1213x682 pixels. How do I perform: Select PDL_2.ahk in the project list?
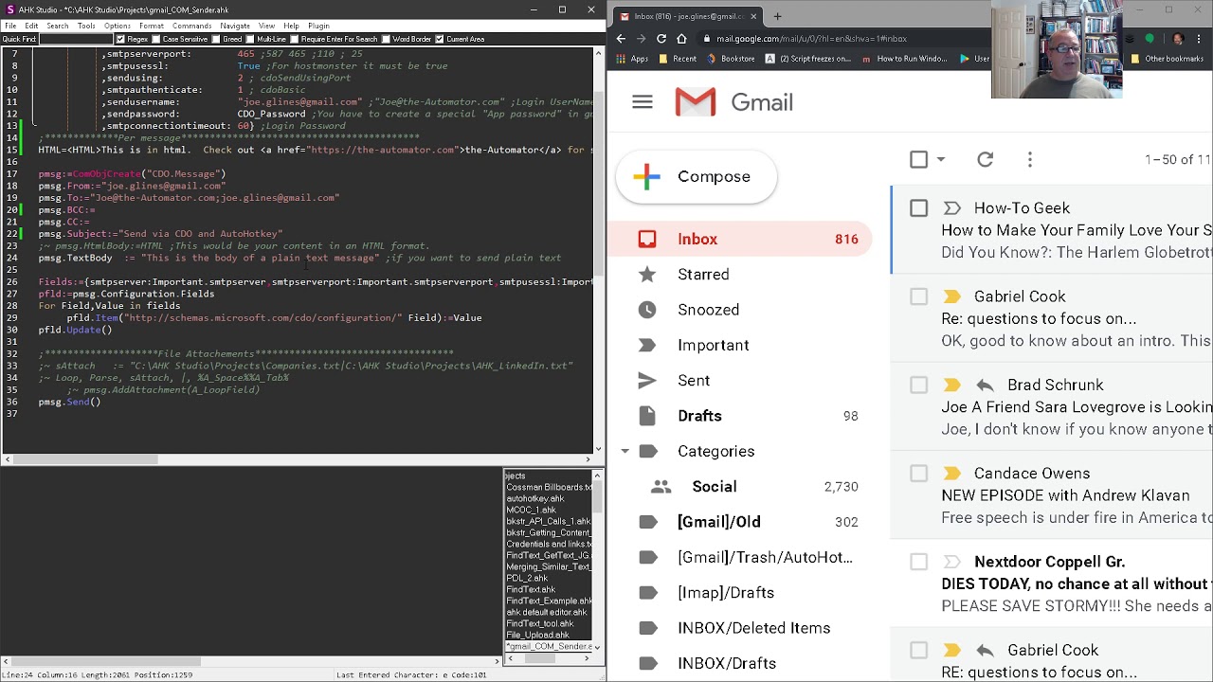(x=527, y=579)
